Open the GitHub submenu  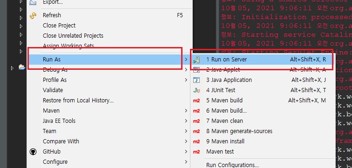pos(109,152)
